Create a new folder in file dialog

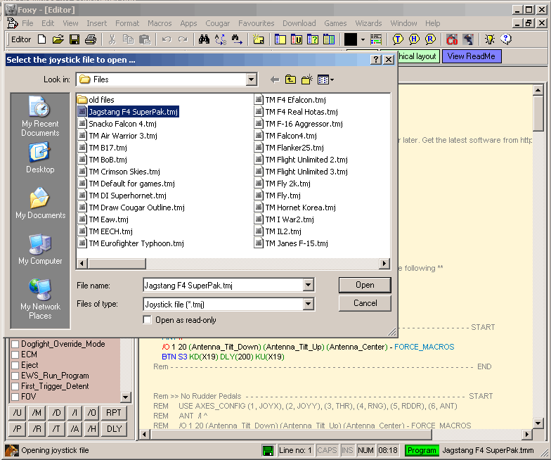pos(307,79)
